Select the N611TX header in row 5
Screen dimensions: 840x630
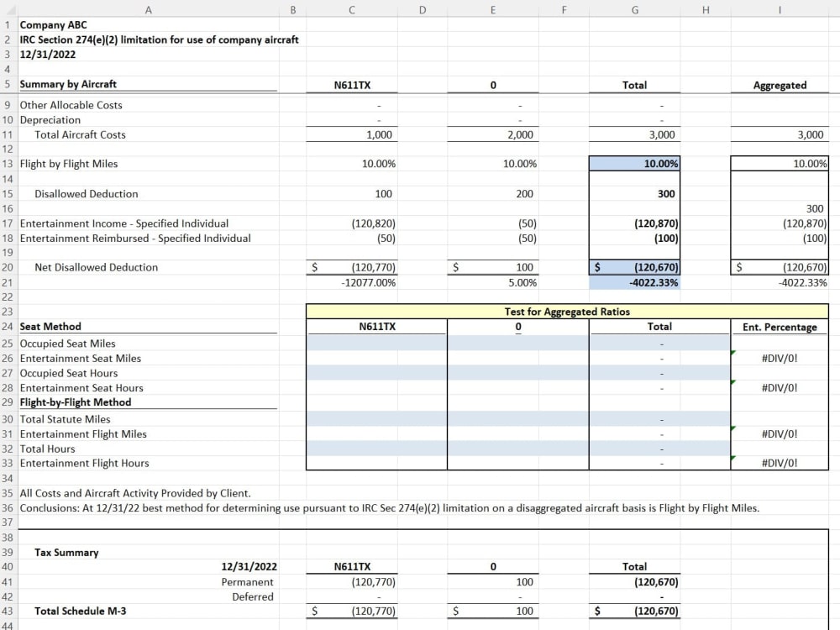point(352,85)
